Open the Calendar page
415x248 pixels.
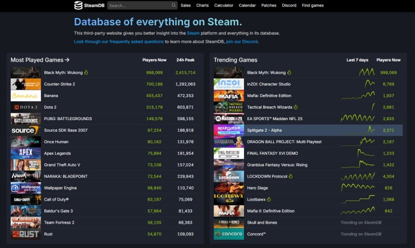(x=247, y=5)
